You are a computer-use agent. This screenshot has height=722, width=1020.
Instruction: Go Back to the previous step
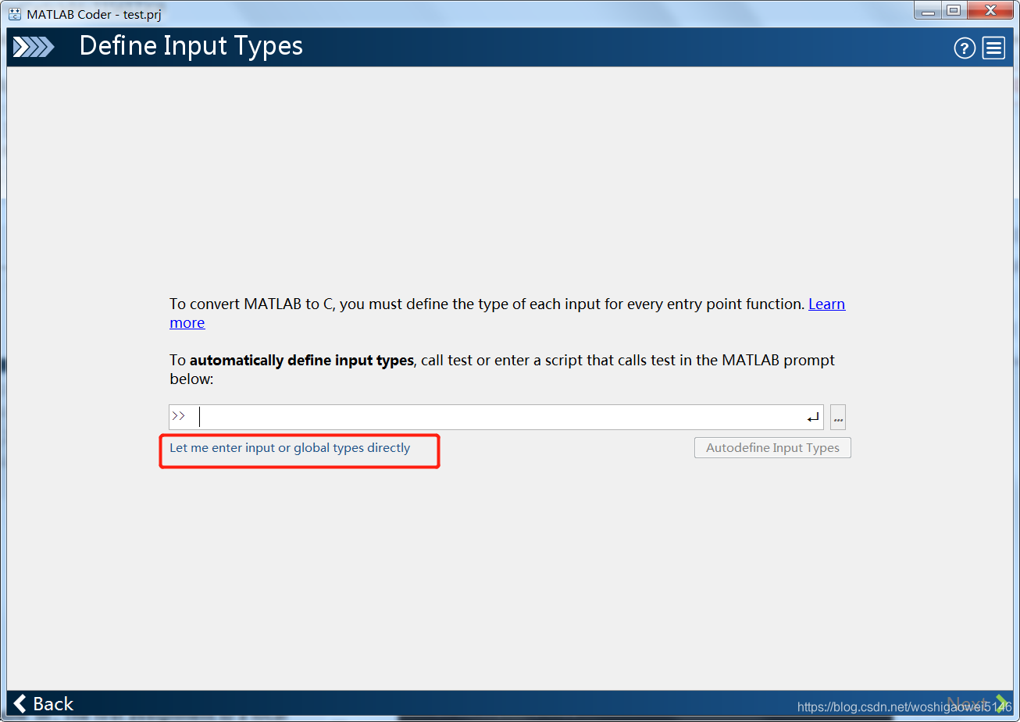tap(44, 704)
